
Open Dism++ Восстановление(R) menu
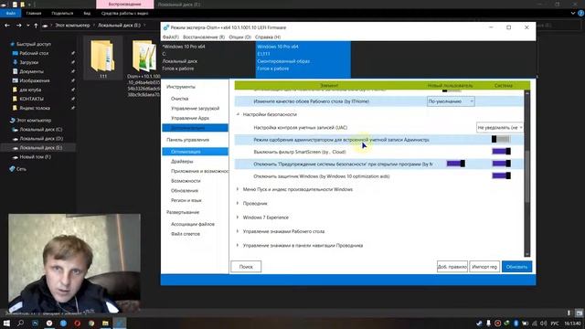click(x=204, y=37)
